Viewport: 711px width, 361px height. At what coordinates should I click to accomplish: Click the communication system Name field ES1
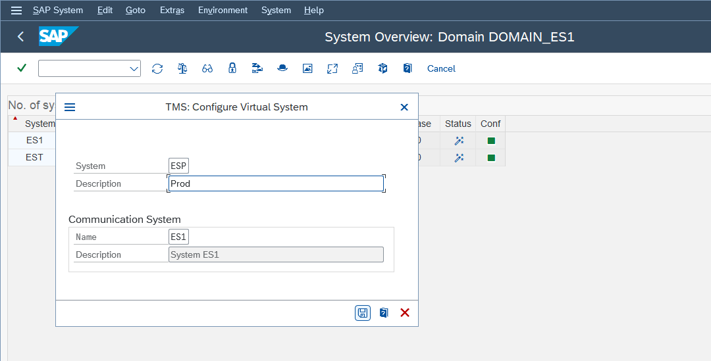pos(178,237)
